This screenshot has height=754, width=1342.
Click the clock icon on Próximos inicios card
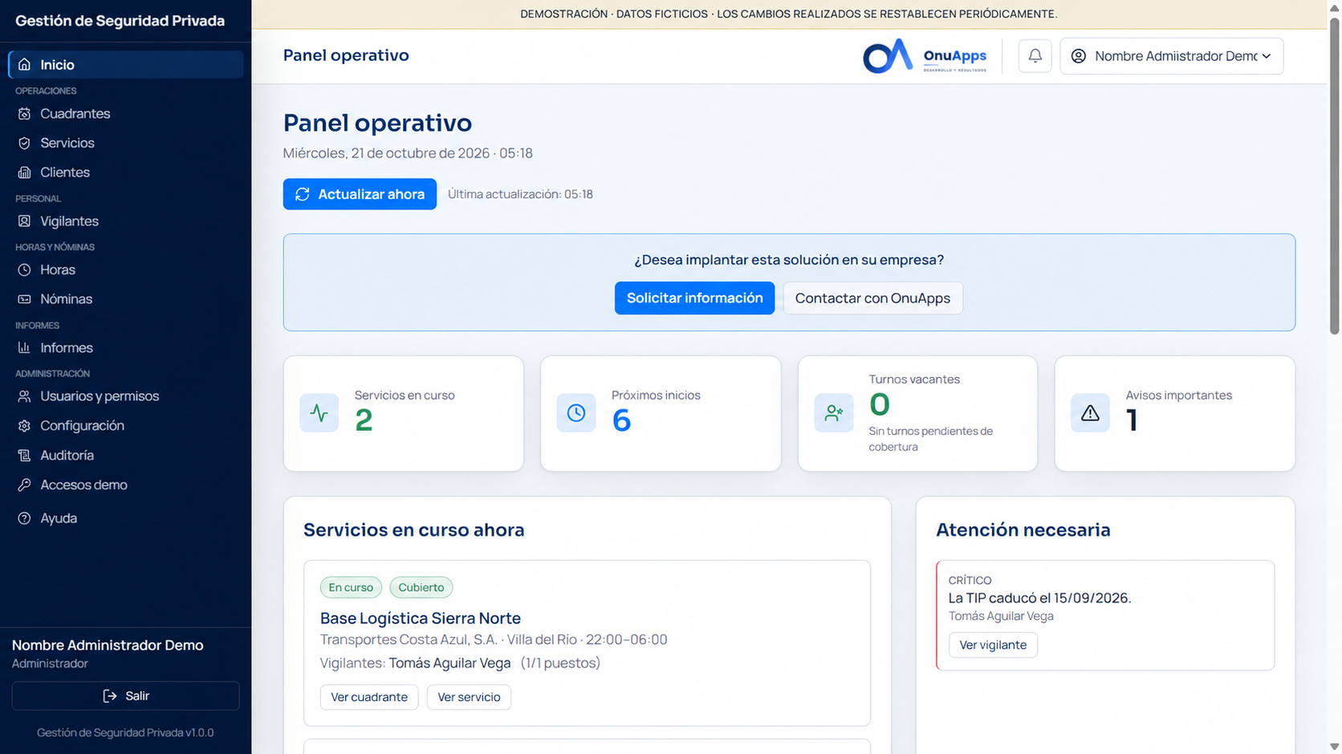(x=576, y=413)
